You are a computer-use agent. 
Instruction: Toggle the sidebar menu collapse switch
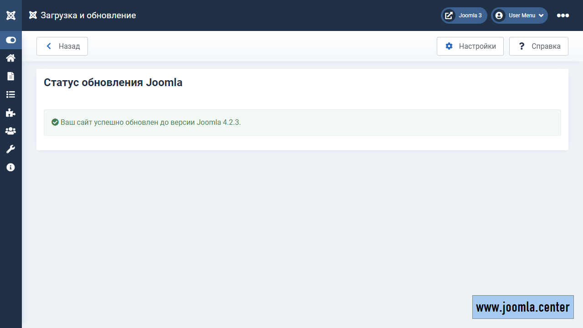point(11,40)
